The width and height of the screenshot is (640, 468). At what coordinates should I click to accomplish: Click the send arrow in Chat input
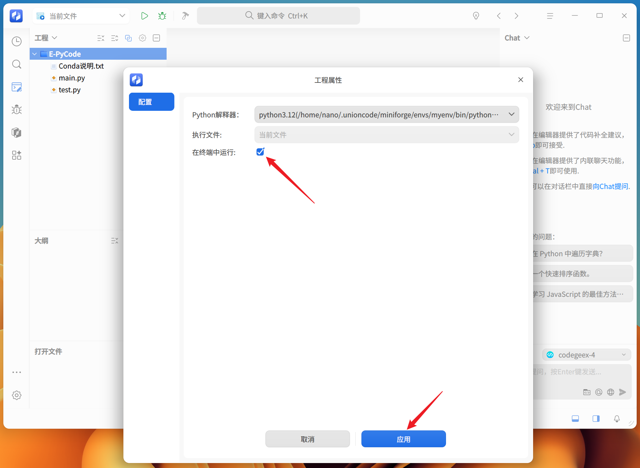(623, 392)
